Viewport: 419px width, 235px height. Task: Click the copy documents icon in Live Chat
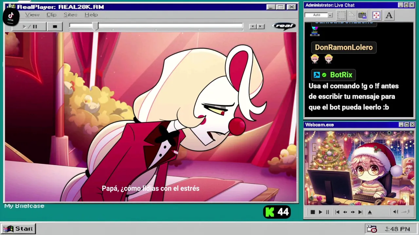coord(352,15)
